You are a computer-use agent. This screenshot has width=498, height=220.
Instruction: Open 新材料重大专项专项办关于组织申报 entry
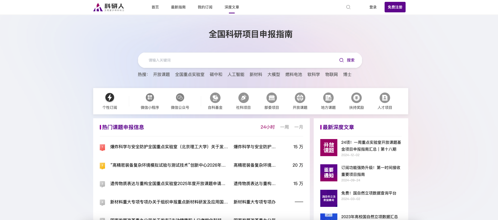pos(169,202)
